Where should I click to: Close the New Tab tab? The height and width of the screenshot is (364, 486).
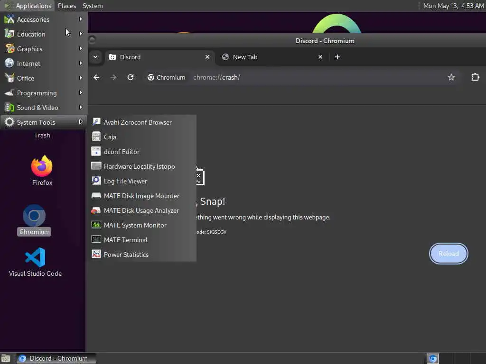click(320, 57)
